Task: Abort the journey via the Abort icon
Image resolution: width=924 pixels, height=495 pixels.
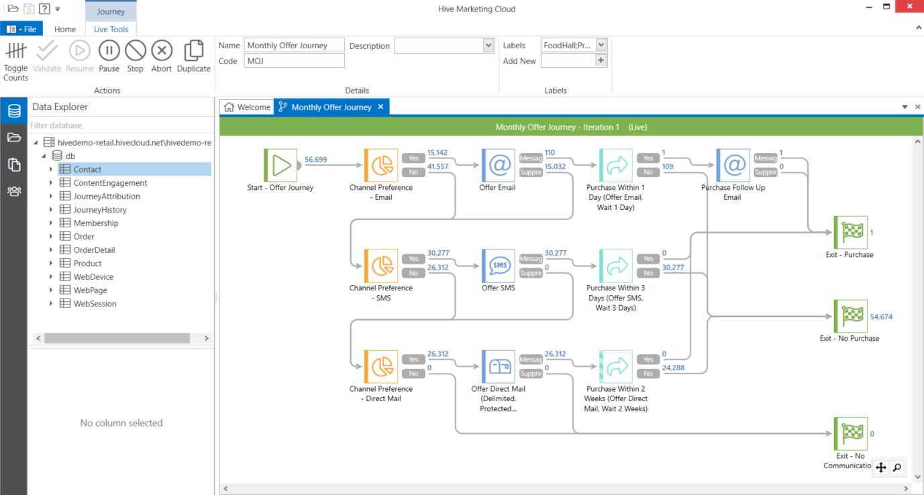Action: point(162,51)
